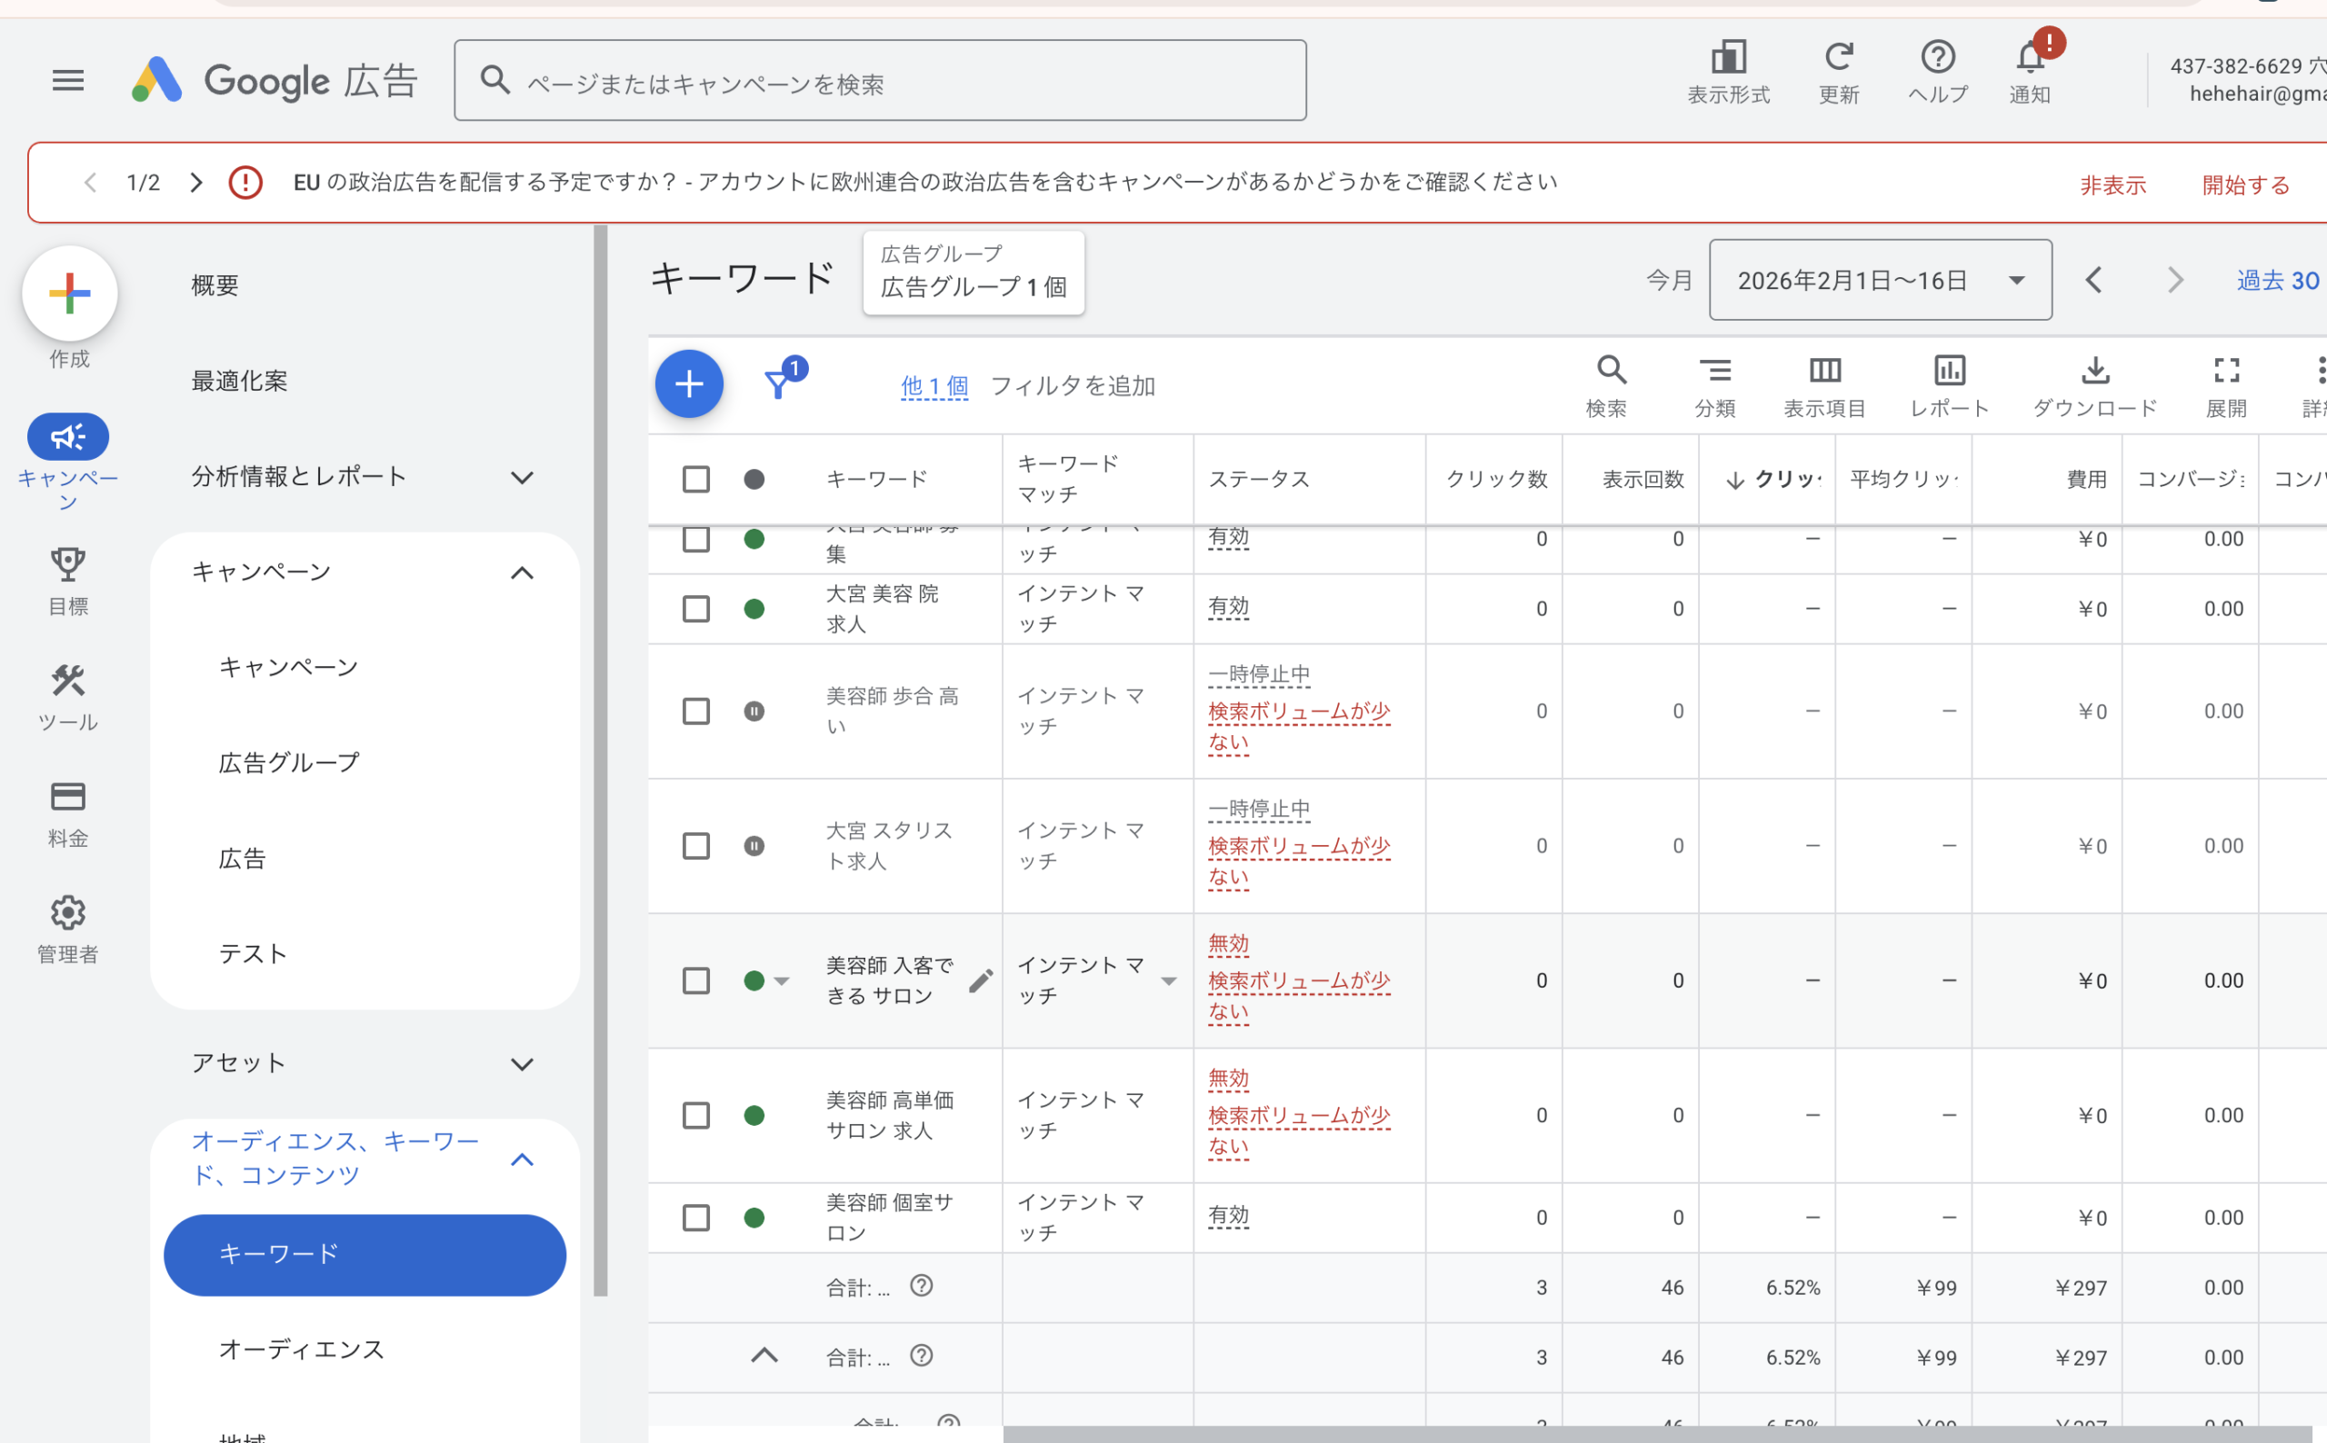Check the select-all keywords header checkbox
The height and width of the screenshot is (1443, 2327).
[x=695, y=479]
